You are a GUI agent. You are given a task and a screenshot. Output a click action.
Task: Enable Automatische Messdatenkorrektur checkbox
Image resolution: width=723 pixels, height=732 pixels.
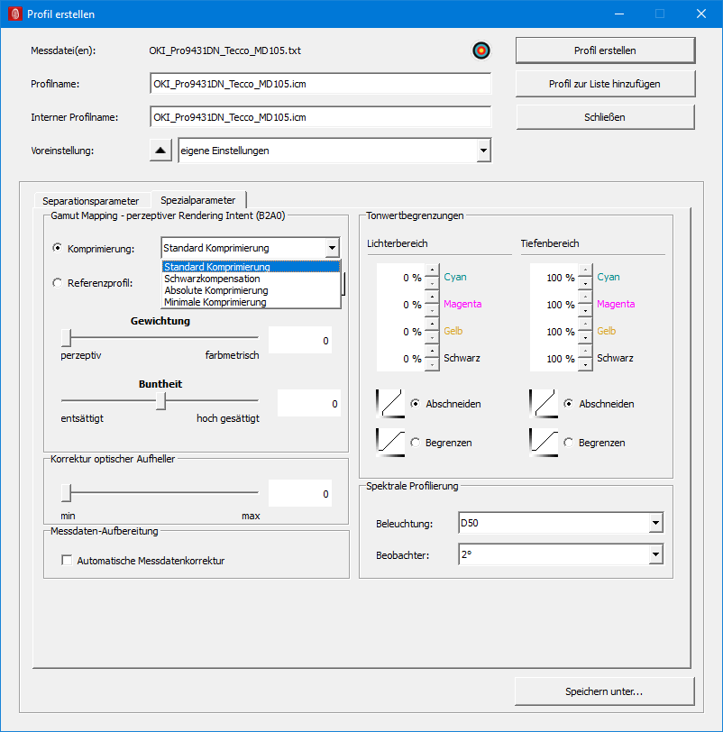[67, 561]
